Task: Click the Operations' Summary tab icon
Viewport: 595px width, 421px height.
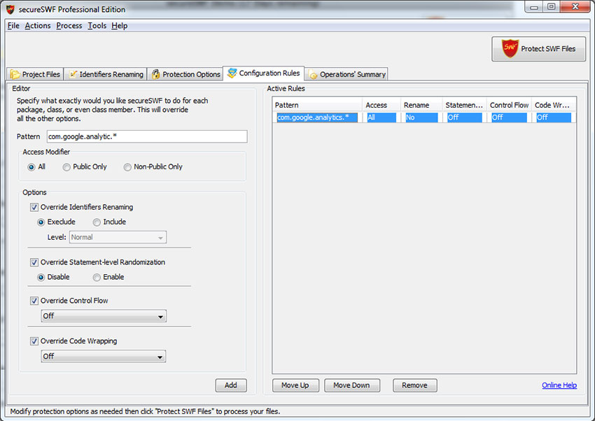Action: pyautogui.click(x=314, y=74)
